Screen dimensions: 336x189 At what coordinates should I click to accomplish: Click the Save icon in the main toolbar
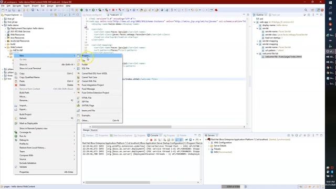[9, 10]
